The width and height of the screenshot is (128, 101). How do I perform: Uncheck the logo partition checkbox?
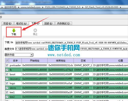(x=7, y=83)
